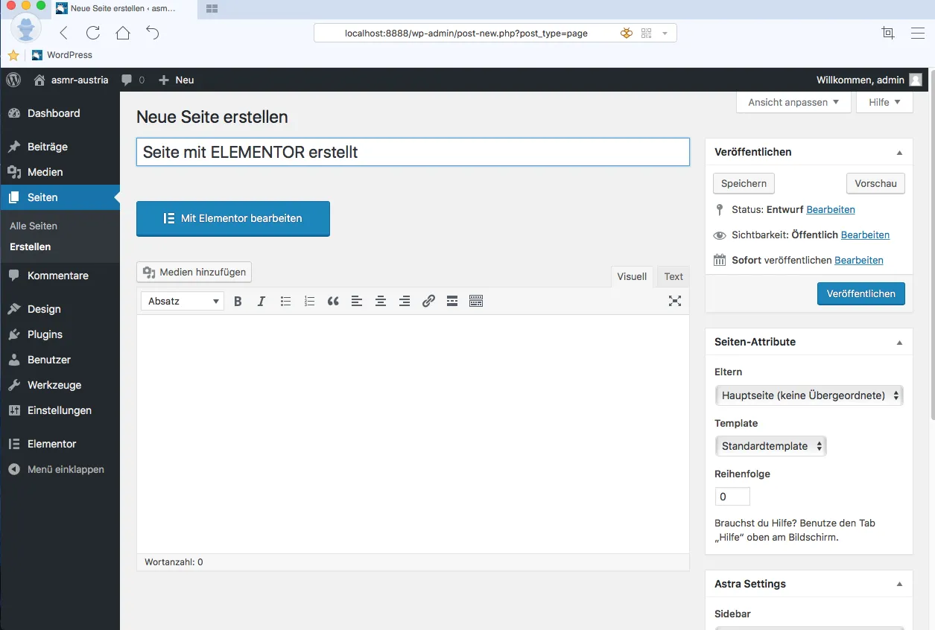Image resolution: width=935 pixels, height=630 pixels.
Task: Click the page title input field
Action: pos(413,152)
